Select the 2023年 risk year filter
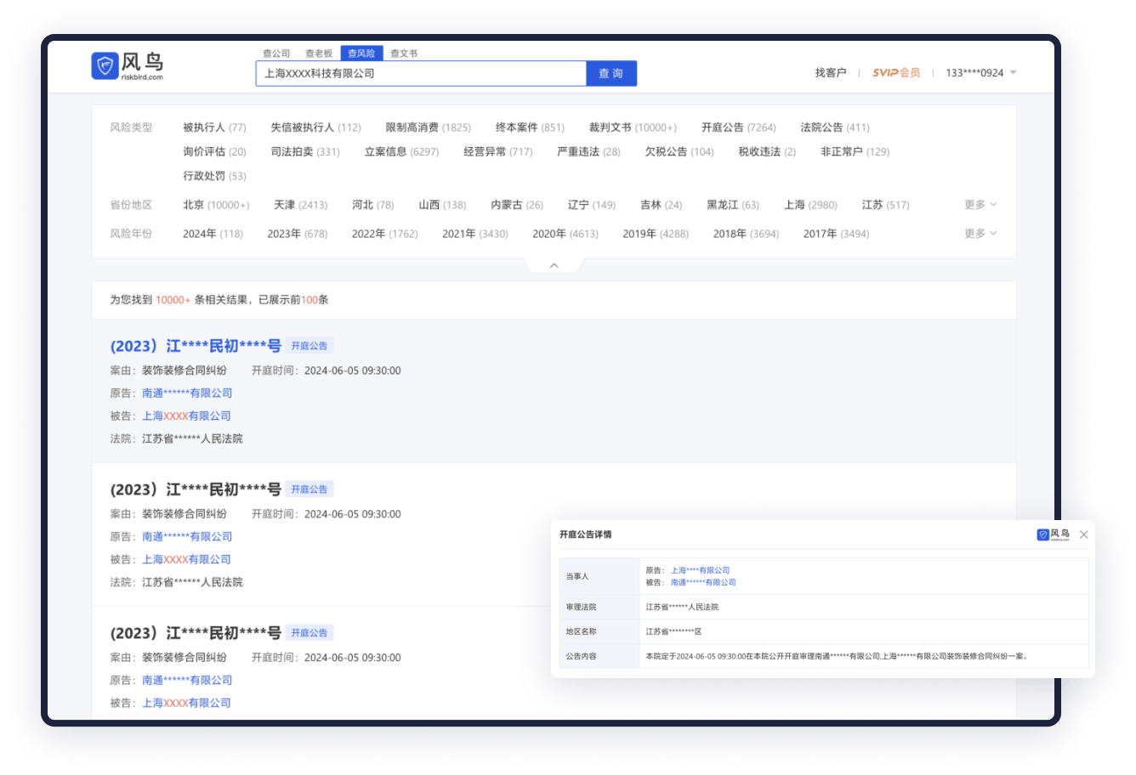The width and height of the screenshot is (1136, 775). tap(297, 234)
